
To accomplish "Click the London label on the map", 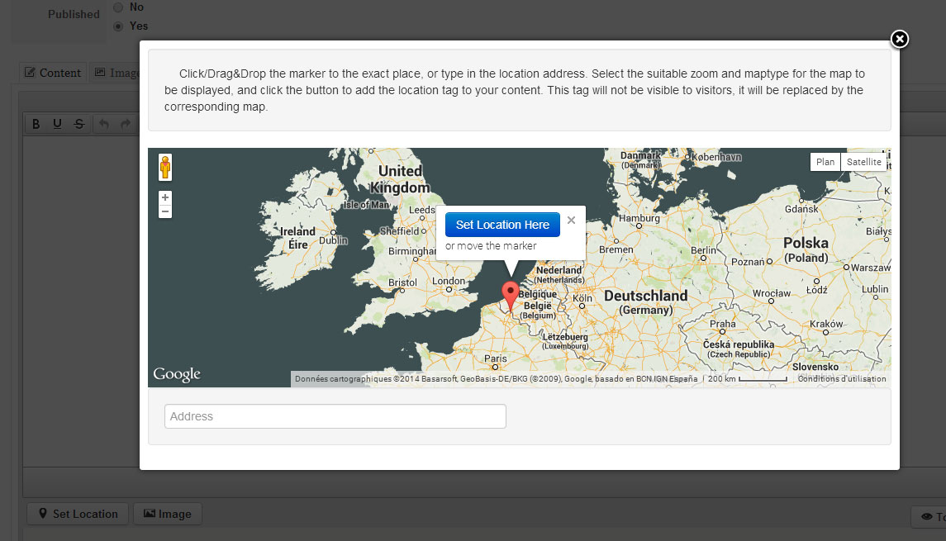I will pos(449,281).
